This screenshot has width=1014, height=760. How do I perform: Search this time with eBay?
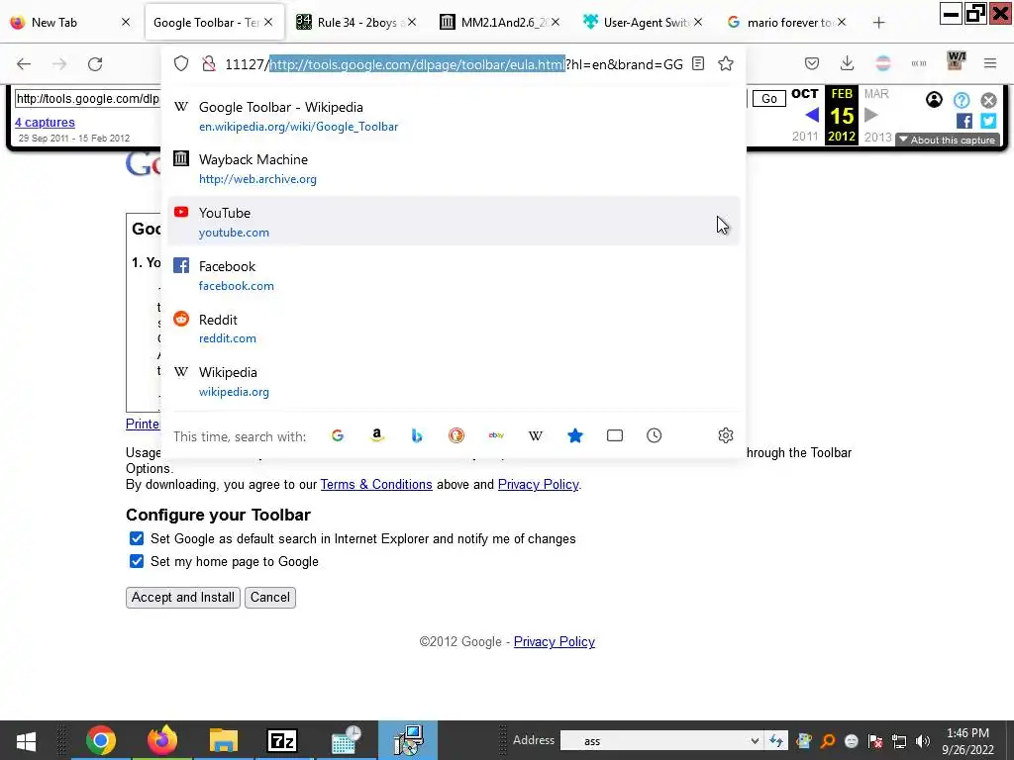pyautogui.click(x=496, y=435)
